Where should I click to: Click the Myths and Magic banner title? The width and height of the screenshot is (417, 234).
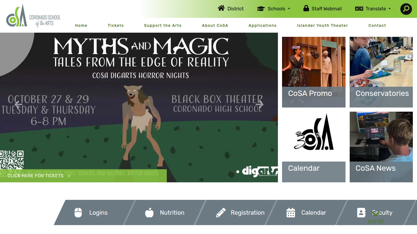(141, 47)
